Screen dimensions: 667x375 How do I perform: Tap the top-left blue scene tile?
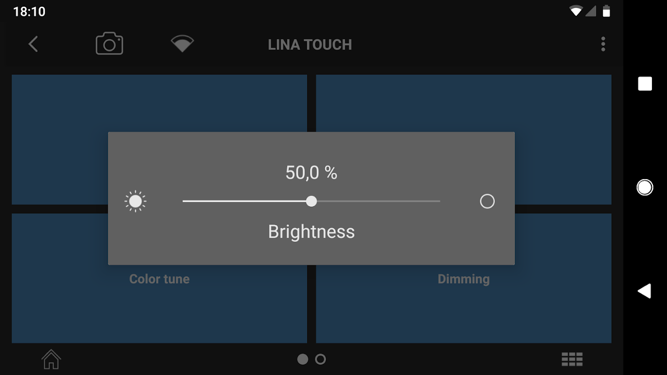(159, 103)
